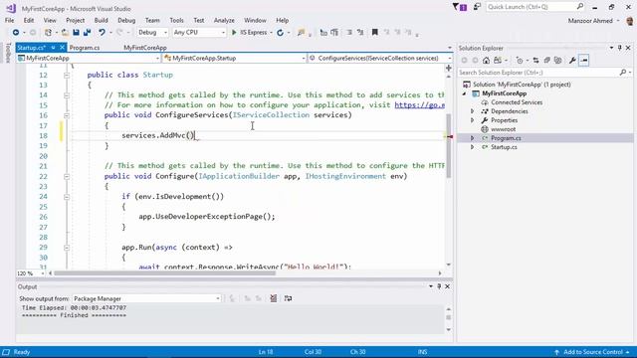The image size is (637, 358).
Task: Click the Open File toolbar icon
Action: (x=65, y=33)
